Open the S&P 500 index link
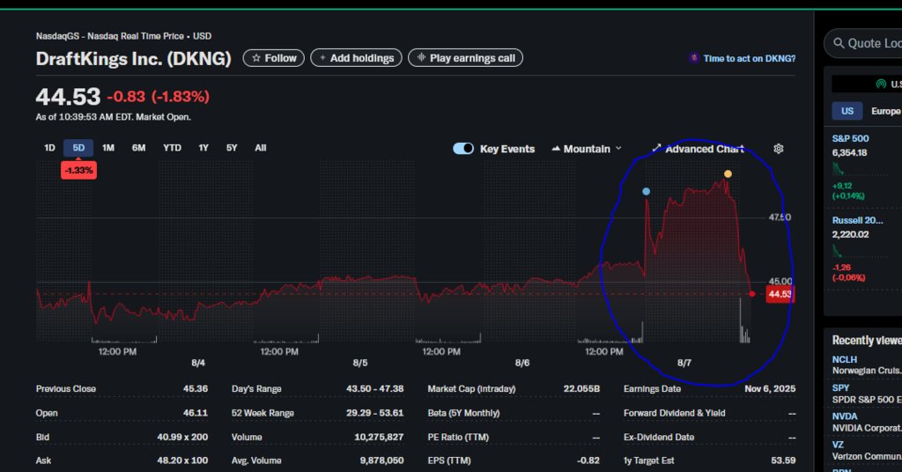The width and height of the screenshot is (902, 472). point(850,138)
